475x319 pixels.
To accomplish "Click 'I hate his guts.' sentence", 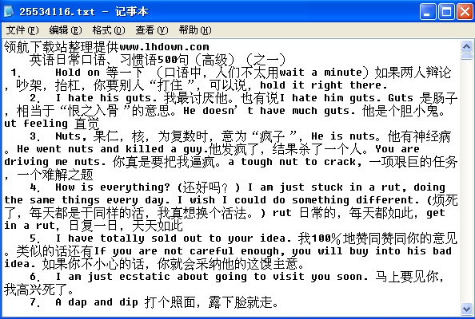I will click(x=106, y=98).
